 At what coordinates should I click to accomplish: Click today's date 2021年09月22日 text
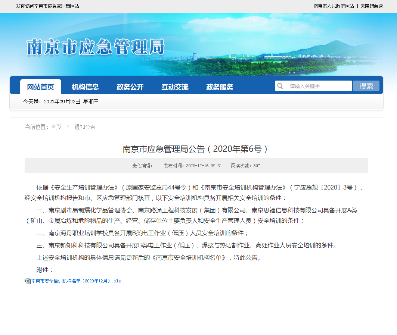pos(62,101)
